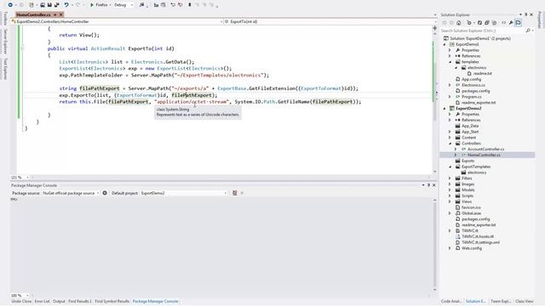
Task: Select the ExportDemo2 project node
Action: point(468,108)
